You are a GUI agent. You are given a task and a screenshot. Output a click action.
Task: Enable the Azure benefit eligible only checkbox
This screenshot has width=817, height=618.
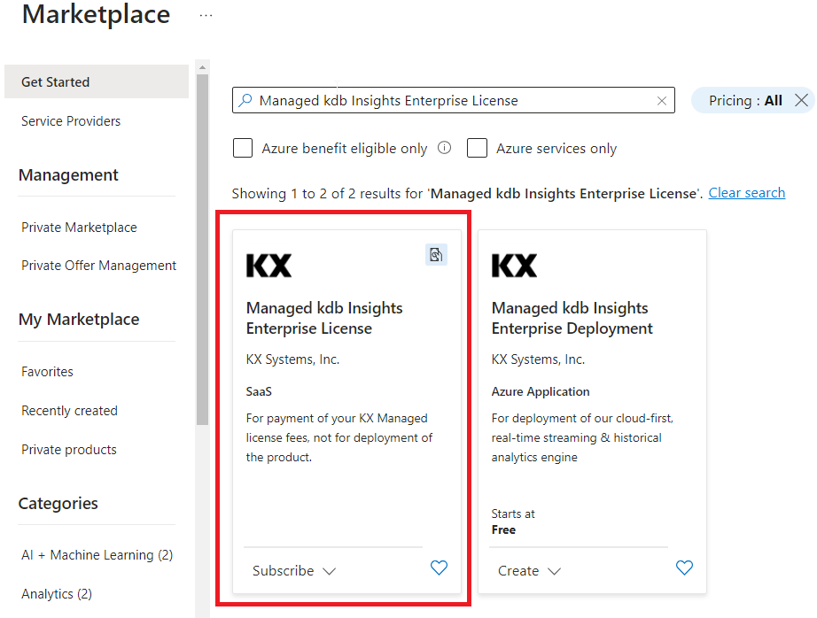click(243, 148)
